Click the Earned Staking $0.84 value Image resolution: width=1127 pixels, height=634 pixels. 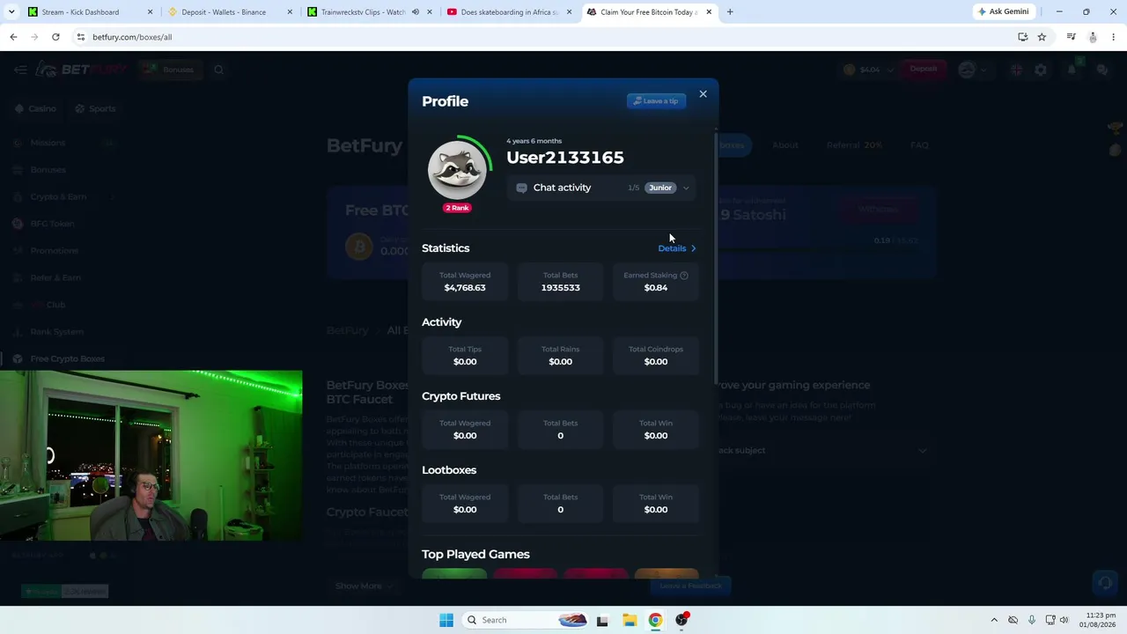[x=656, y=288]
